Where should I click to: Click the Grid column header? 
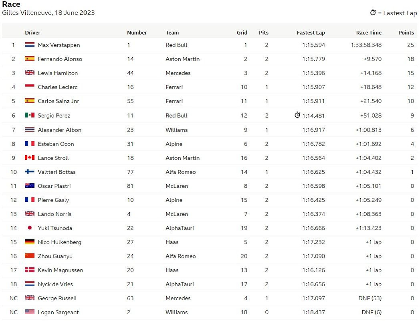click(x=242, y=33)
